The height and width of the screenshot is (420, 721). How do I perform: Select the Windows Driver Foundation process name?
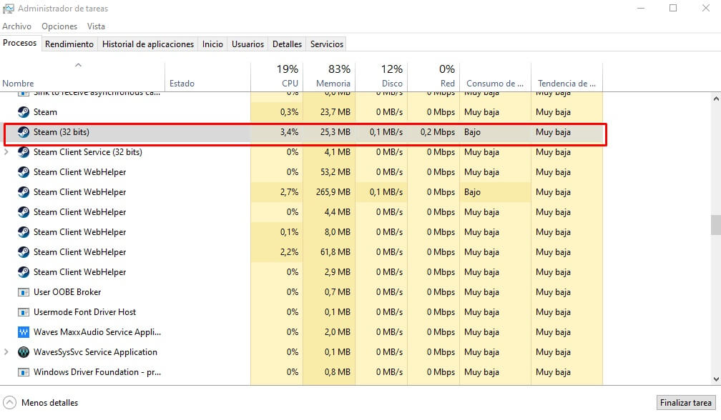click(97, 372)
